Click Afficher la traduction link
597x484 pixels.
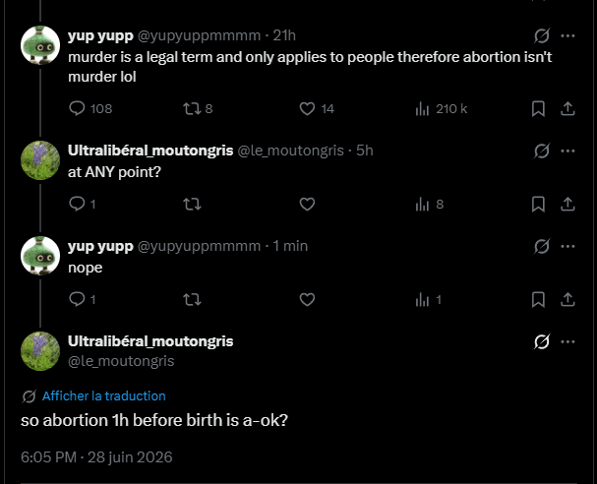[104, 396]
